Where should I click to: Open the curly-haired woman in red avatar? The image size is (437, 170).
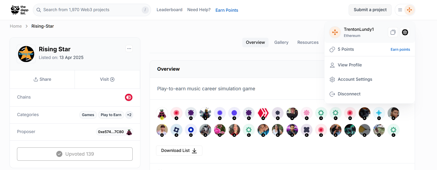234,130
